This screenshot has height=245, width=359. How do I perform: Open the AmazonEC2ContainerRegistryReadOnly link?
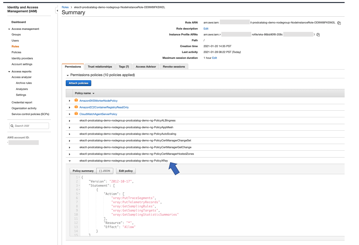(104, 107)
